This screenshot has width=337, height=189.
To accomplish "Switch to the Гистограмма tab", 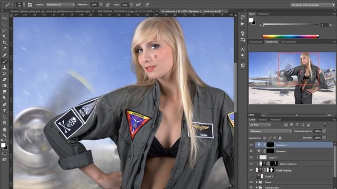I will (x=288, y=42).
